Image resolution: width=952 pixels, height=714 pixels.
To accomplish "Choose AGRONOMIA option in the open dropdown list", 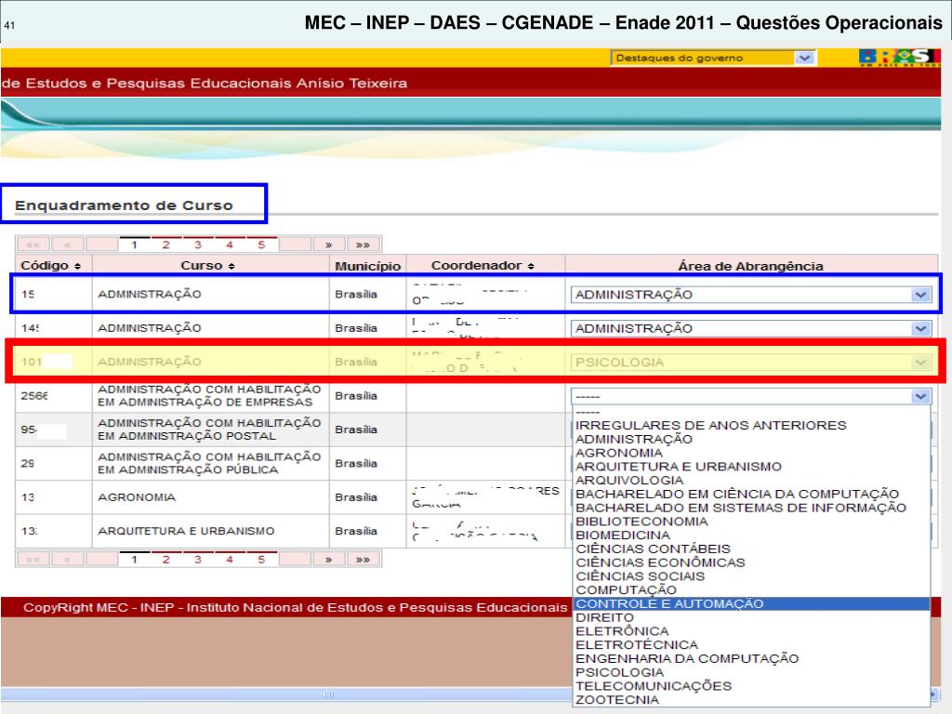I will pos(751,453).
